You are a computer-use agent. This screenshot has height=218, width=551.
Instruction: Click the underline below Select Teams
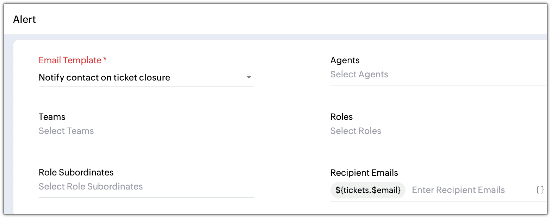click(x=147, y=142)
